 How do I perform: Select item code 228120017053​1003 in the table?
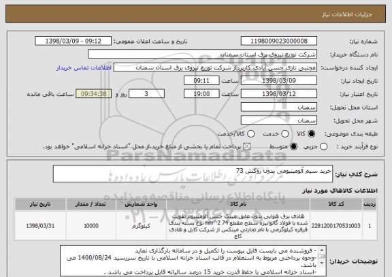click(336, 226)
